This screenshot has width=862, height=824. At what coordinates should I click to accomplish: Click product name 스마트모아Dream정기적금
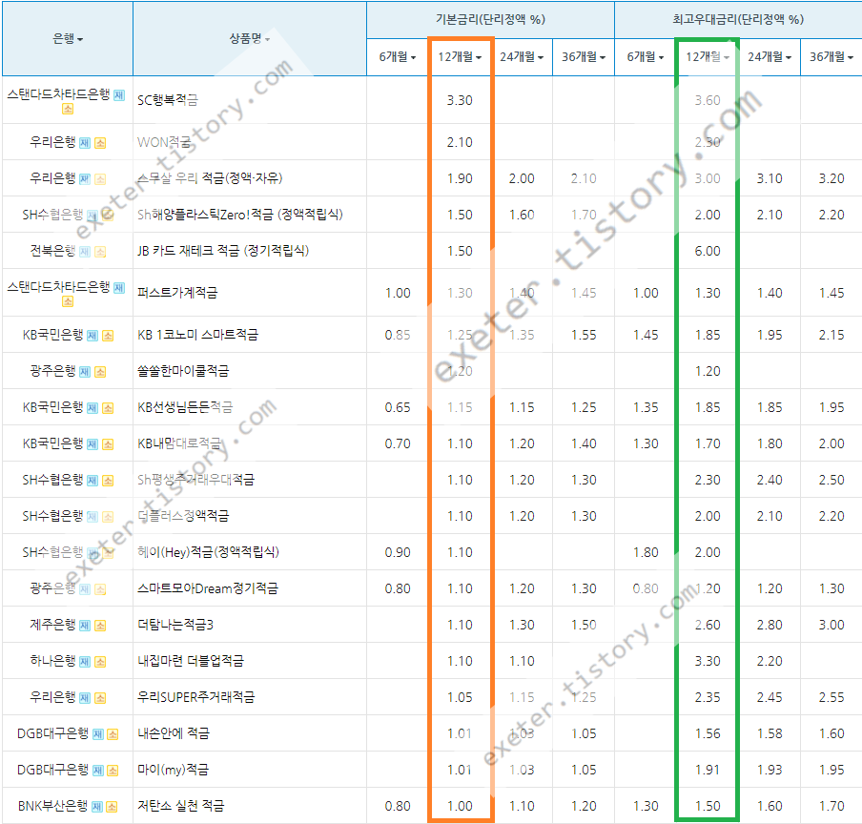208,588
